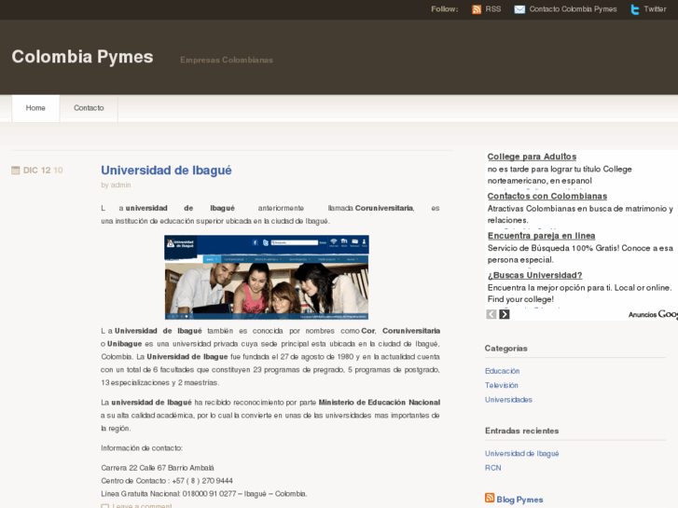Open the Blog Pymes link
Screen dimensions: 678x508
pyautogui.click(x=519, y=500)
